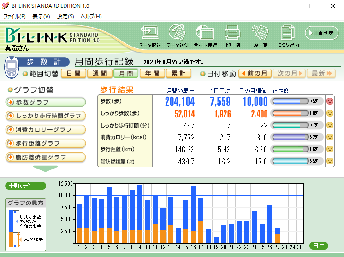Image resolution: width=344 pixels, height=257 pixels.
Task: Click the user name 真澄さん
Action: [x=17, y=48]
